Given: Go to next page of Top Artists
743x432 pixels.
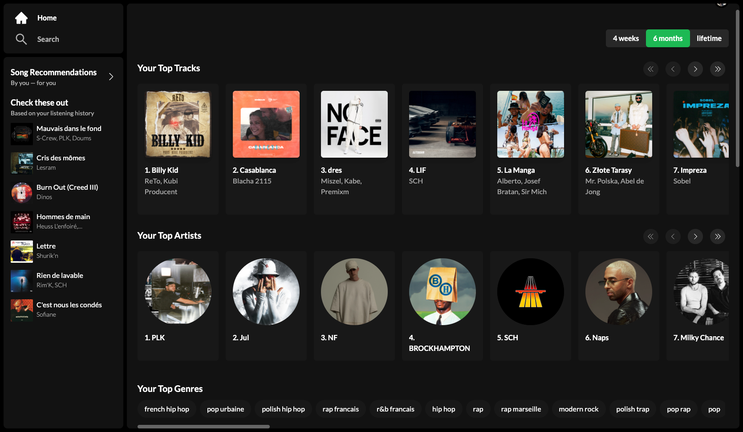Looking at the screenshot, I should [x=695, y=236].
